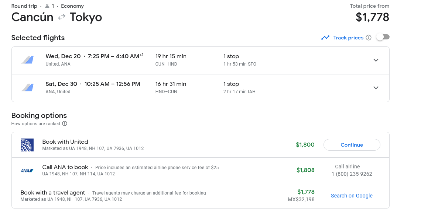Click the Book with a travel agent title
Image resolution: width=421 pixels, height=210 pixels.
pos(52,193)
